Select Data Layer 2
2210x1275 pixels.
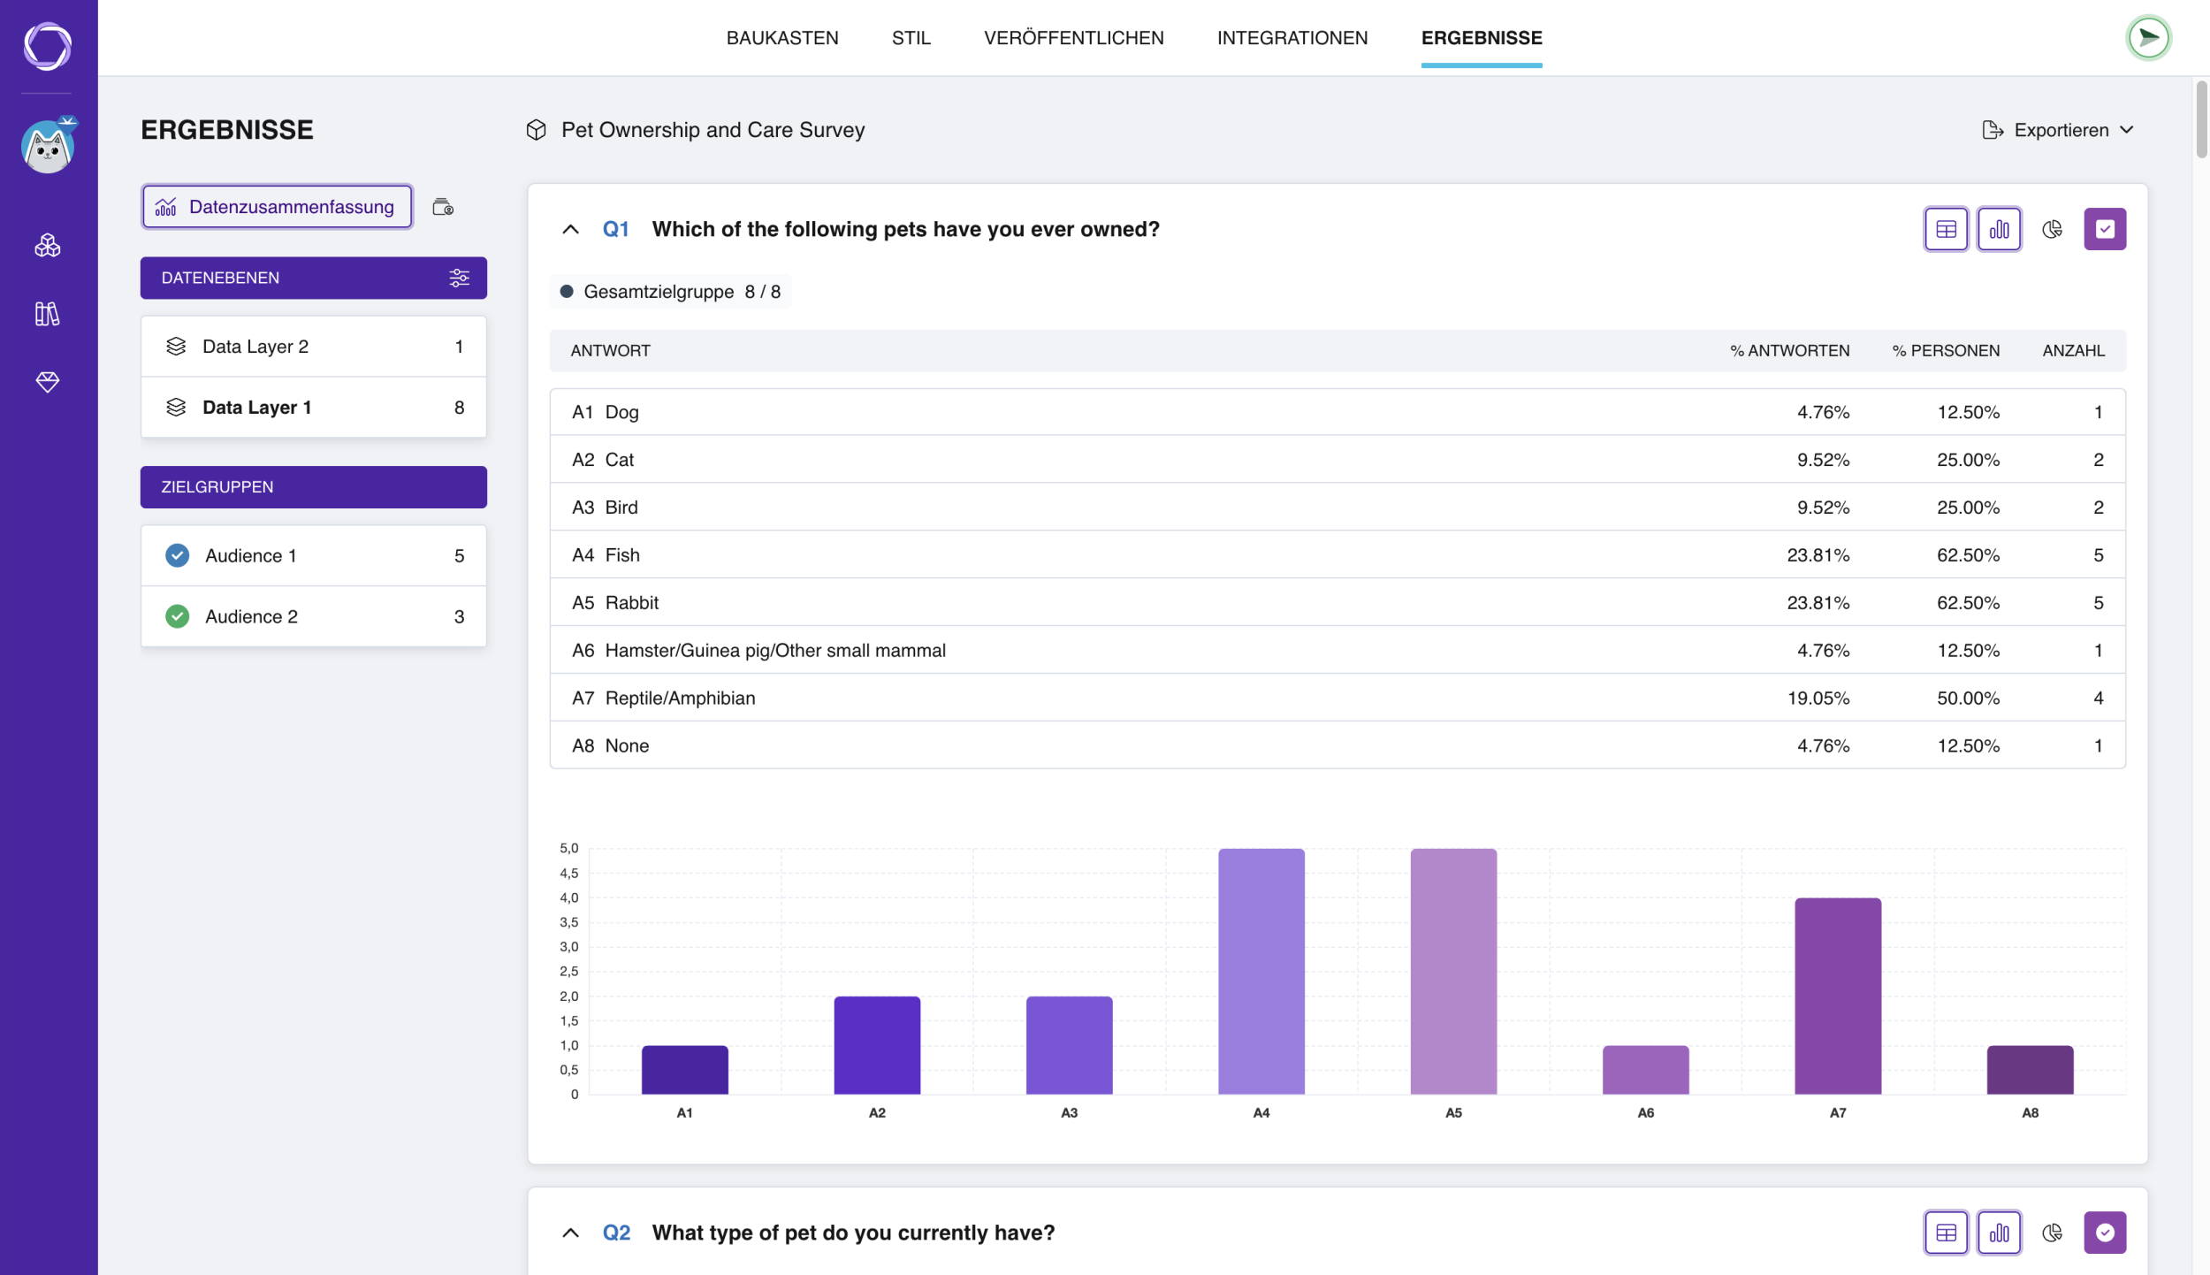[313, 347]
